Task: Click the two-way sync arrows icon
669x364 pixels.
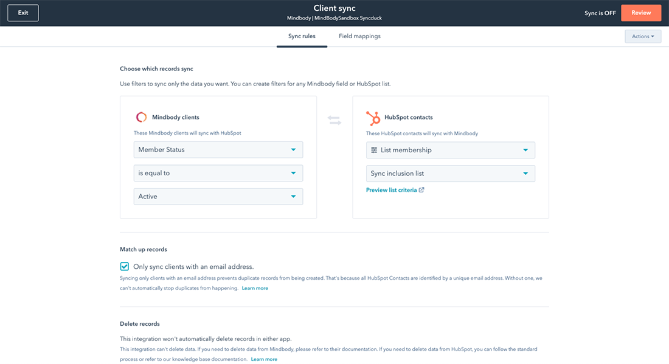Action: coord(334,121)
